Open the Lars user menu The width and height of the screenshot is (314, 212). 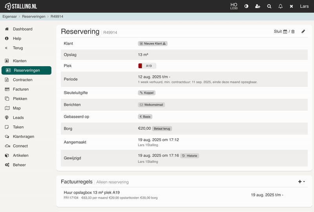point(304,6)
